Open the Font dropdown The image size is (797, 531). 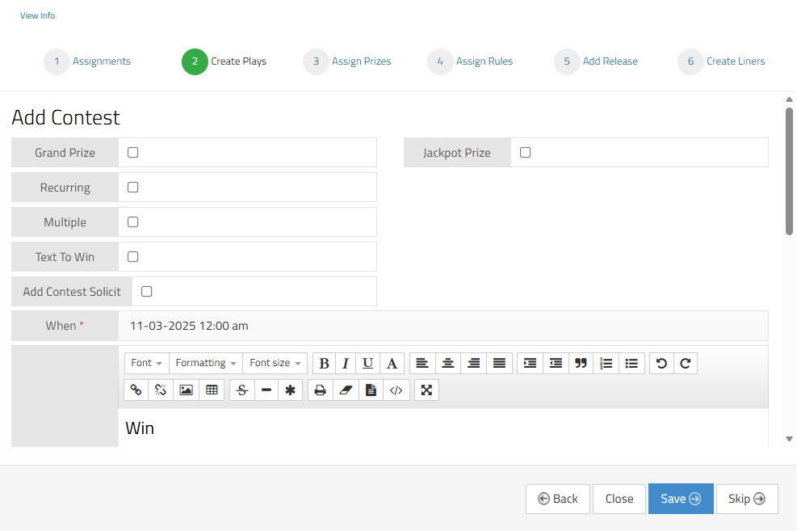pos(147,364)
